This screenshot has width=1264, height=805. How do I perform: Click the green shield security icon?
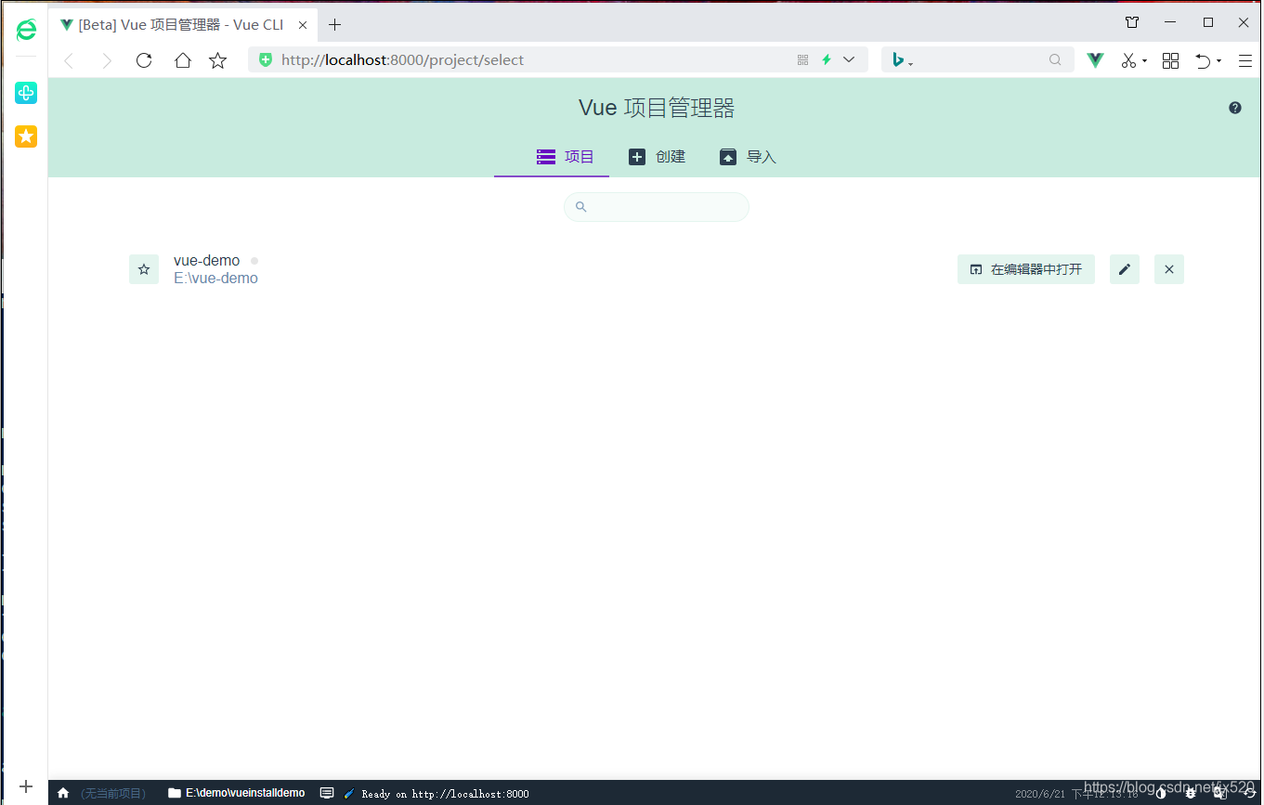tap(266, 59)
